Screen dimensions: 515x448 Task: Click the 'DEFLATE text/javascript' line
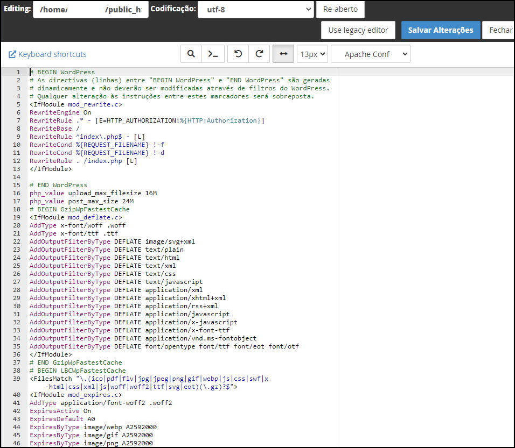tap(116, 282)
